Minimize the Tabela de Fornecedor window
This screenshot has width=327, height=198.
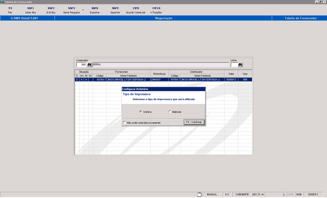click(317, 2)
